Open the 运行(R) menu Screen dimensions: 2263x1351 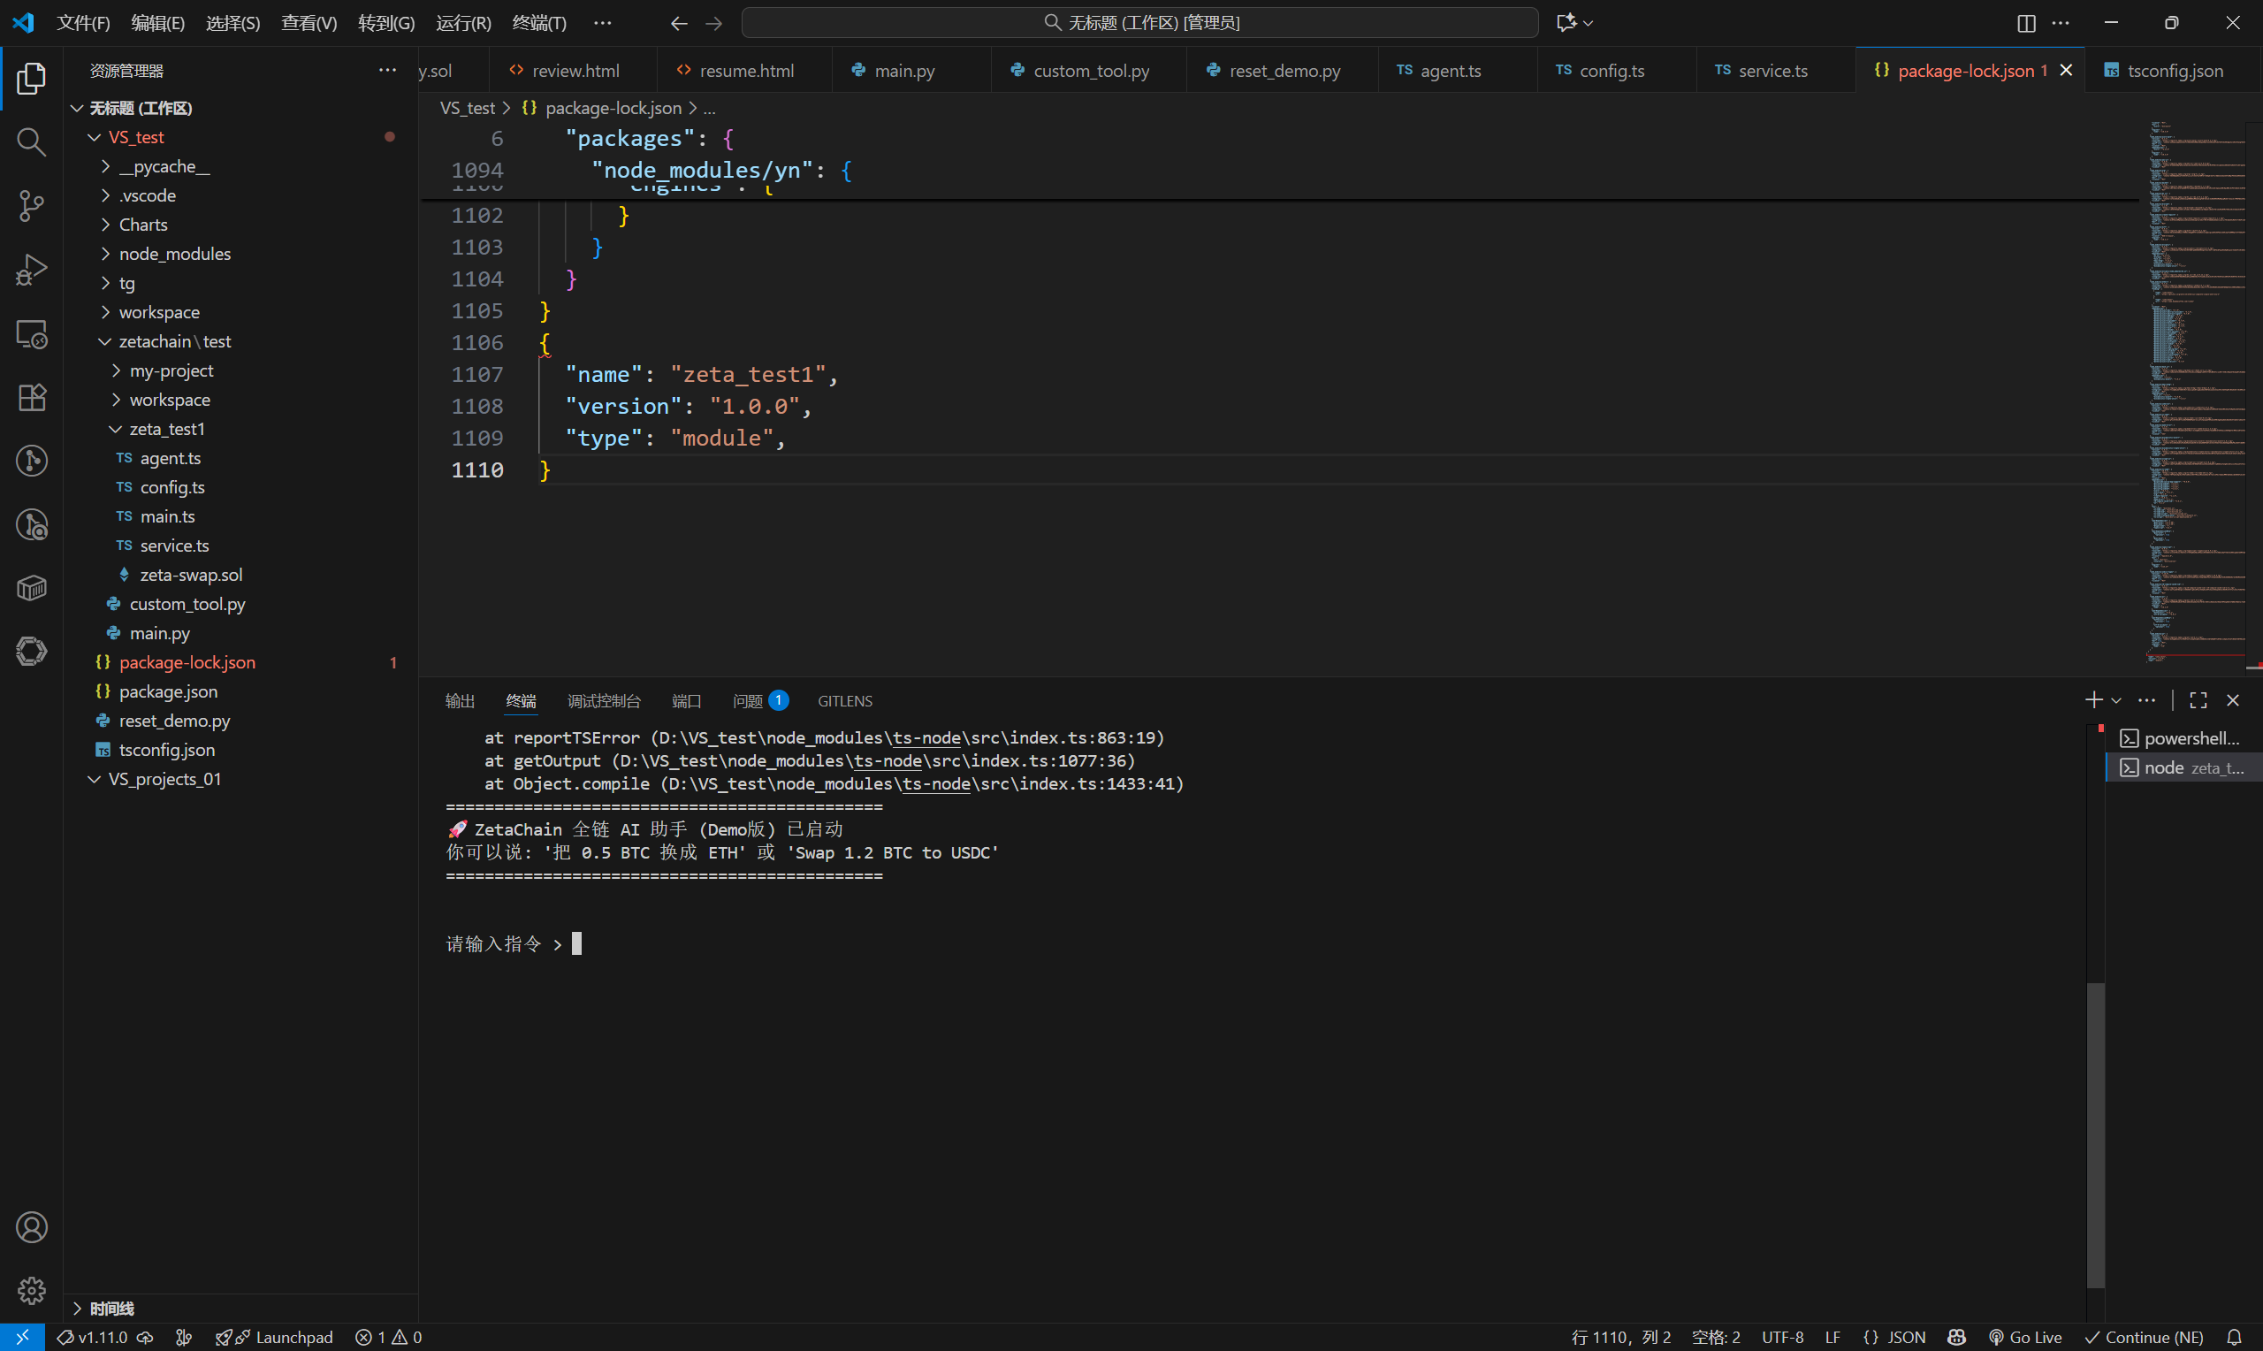tap(463, 23)
